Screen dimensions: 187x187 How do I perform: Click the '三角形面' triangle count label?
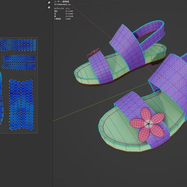tap(57, 19)
